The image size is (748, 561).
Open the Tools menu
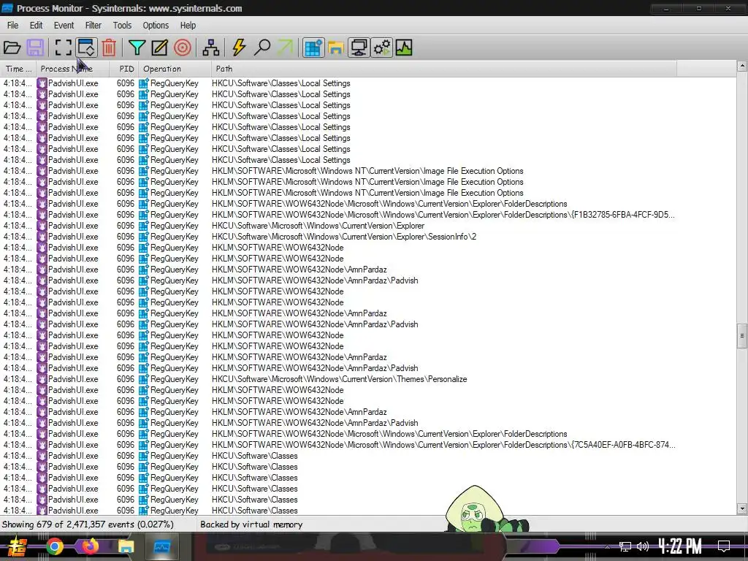[122, 26]
